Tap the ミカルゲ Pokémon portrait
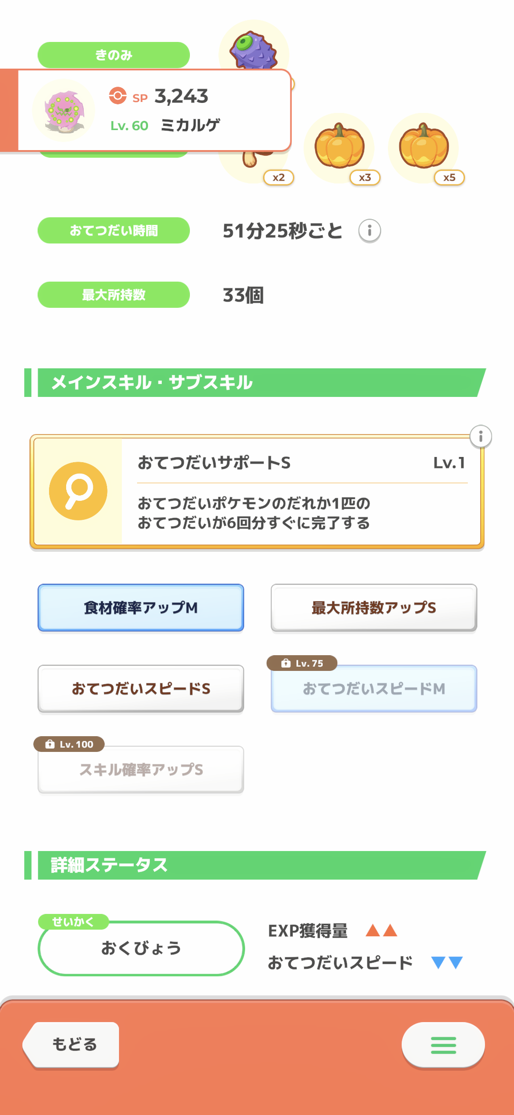Image resolution: width=514 pixels, height=1115 pixels. coord(64,111)
